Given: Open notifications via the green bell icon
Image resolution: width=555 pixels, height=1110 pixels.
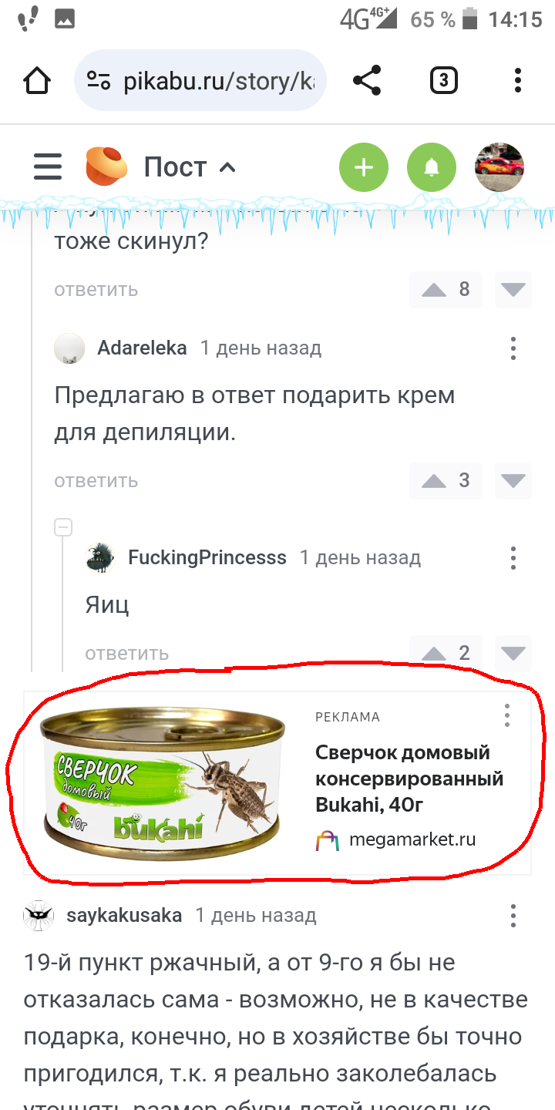Looking at the screenshot, I should [432, 167].
